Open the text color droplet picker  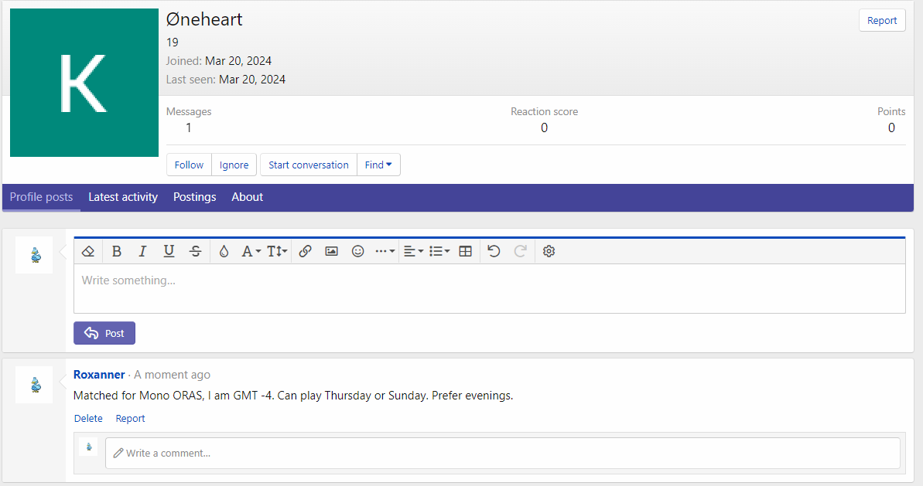click(224, 251)
